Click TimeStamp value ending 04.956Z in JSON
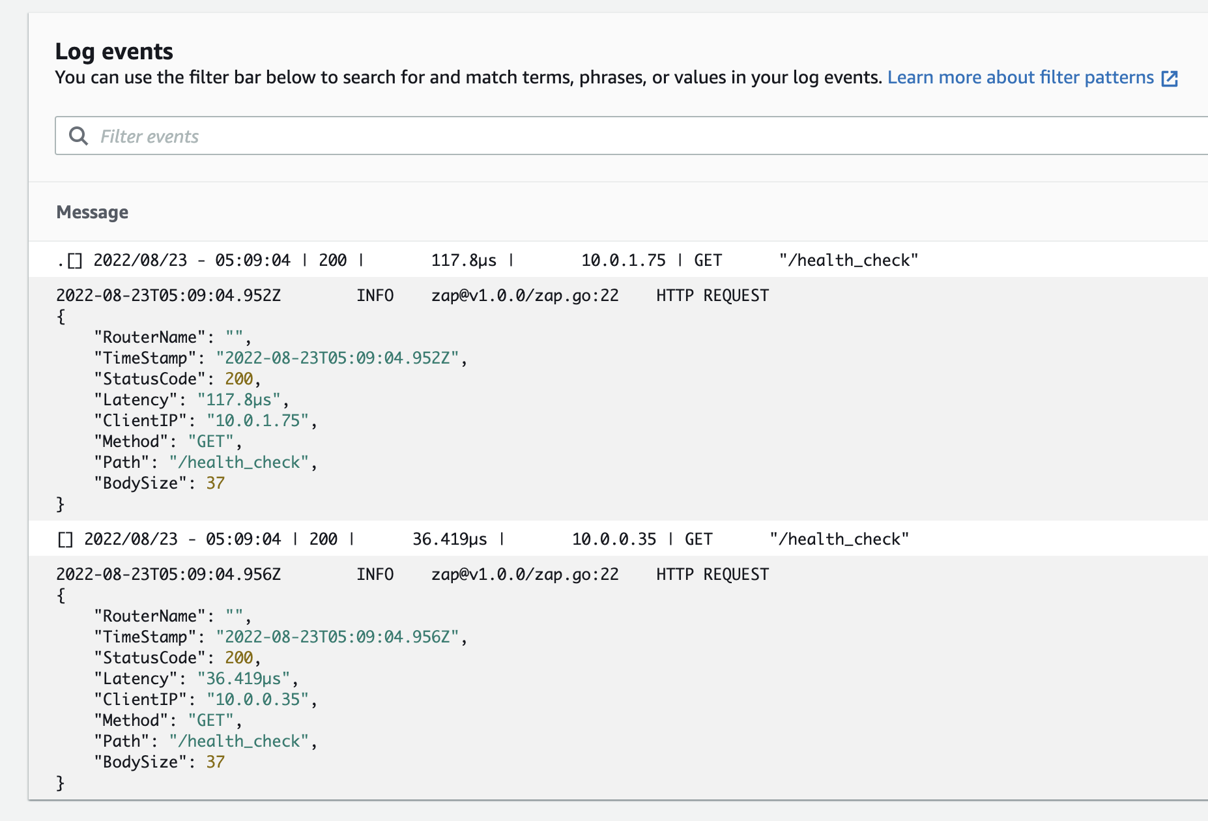 [338, 637]
